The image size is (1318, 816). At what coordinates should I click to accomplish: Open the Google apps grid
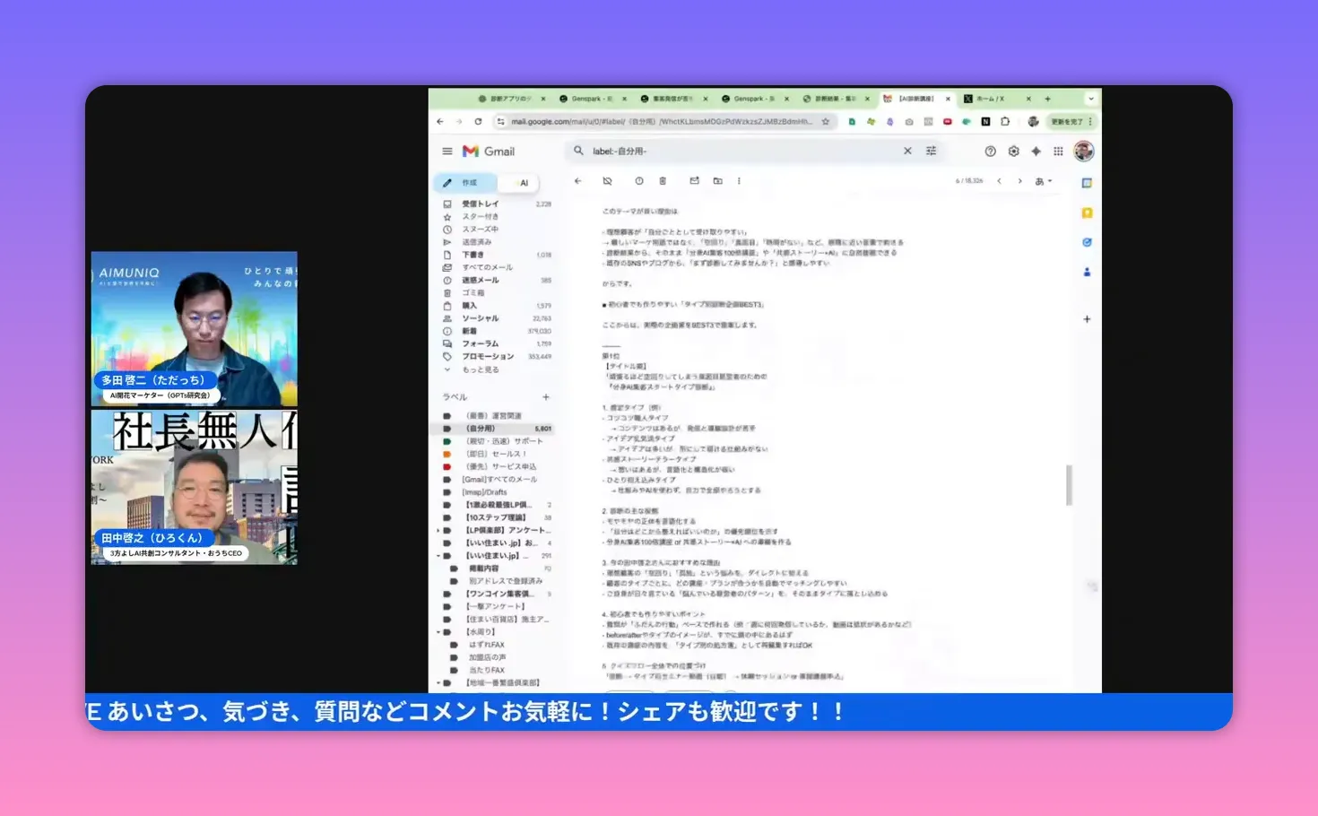point(1058,151)
